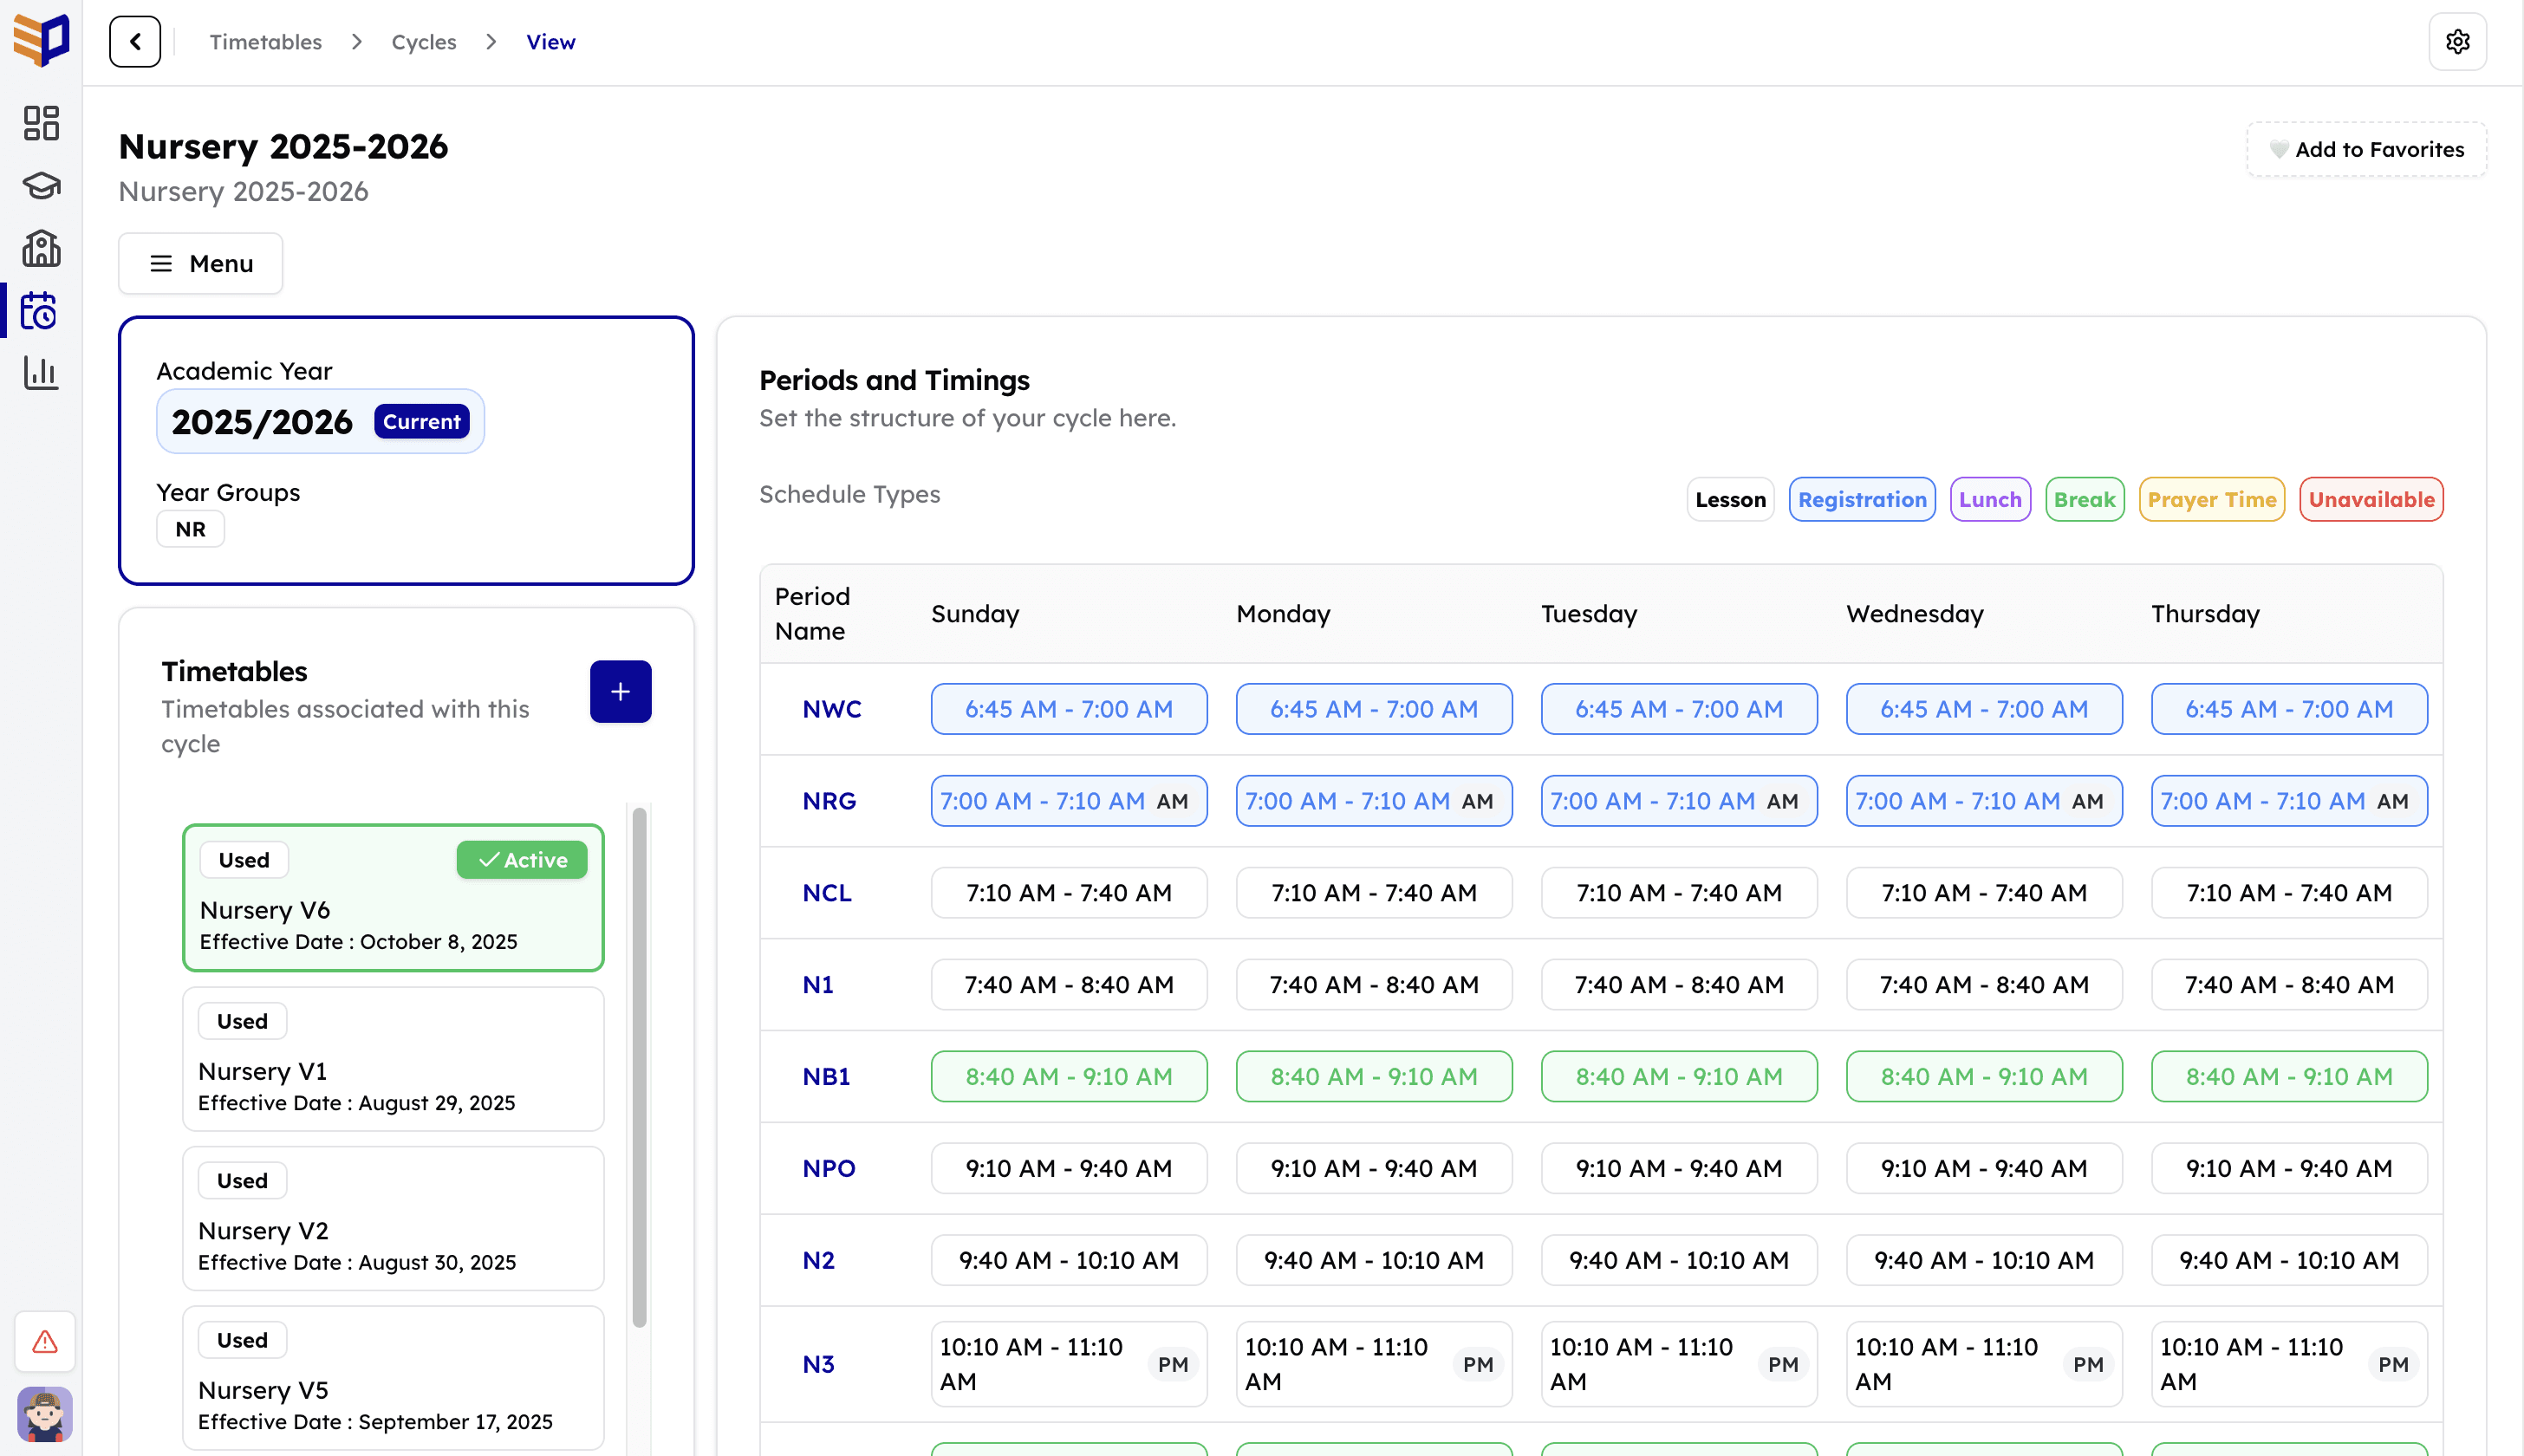This screenshot has width=2524, height=1456.
Task: Navigate to Cycles breadcrumb
Action: point(424,42)
